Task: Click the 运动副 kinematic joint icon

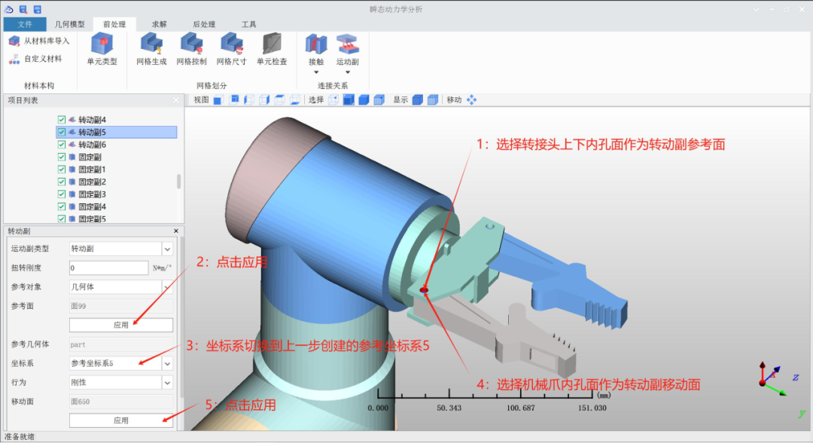Action: click(x=347, y=44)
